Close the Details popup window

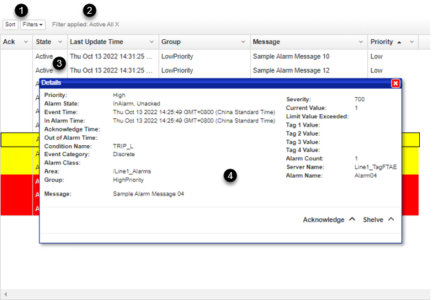click(x=395, y=83)
